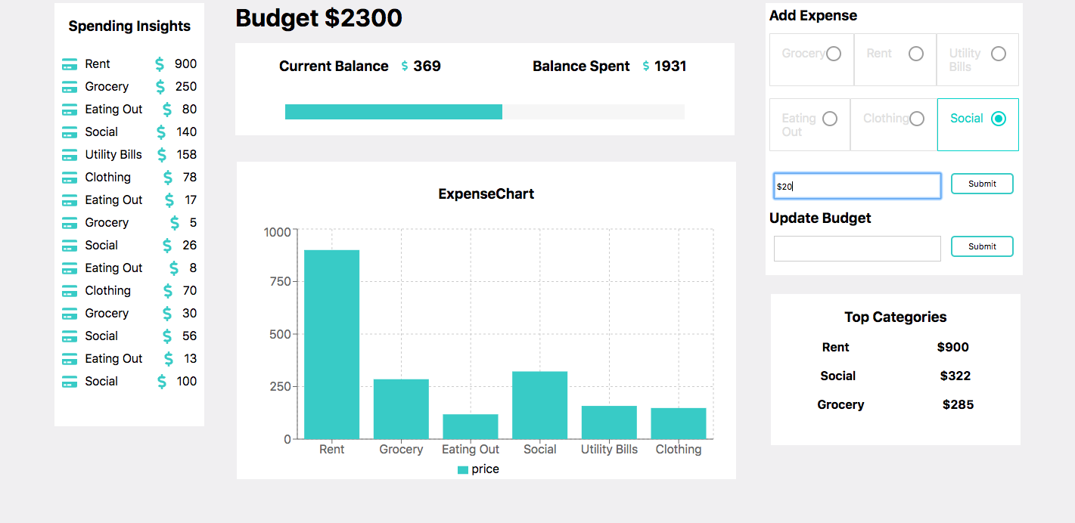This screenshot has height=523, width=1075.
Task: Select the Eating Out expense category
Action: [x=830, y=118]
